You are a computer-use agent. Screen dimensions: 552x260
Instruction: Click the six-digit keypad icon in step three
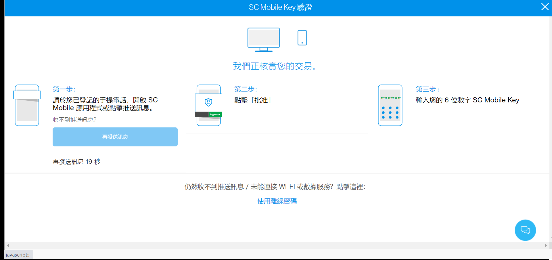click(390, 105)
